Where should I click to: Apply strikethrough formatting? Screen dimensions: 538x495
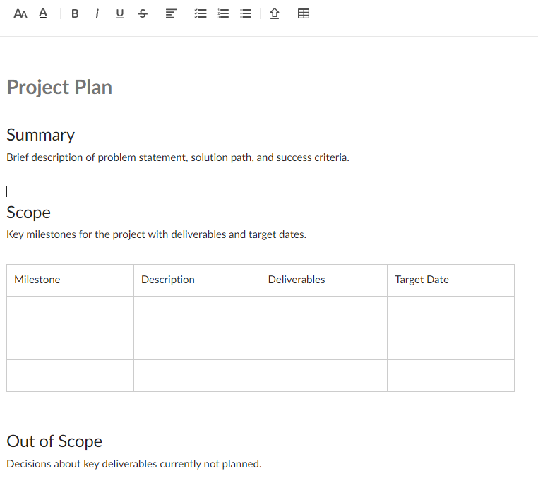coord(143,13)
